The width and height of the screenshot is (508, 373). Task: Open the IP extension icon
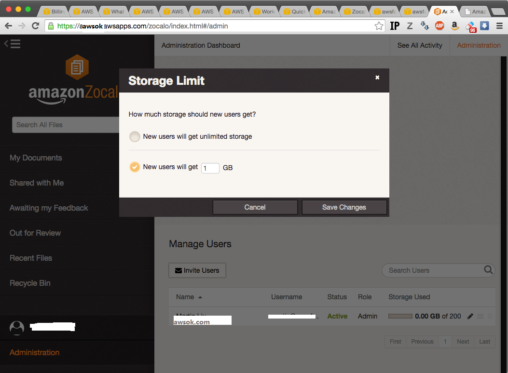(x=395, y=26)
